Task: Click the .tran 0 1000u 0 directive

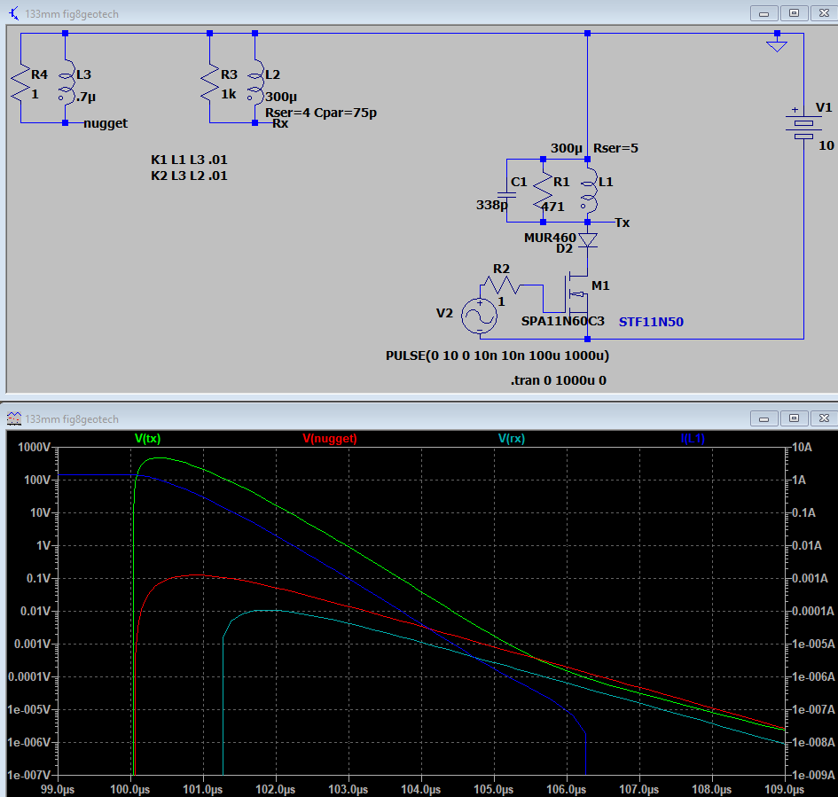Action: point(558,380)
